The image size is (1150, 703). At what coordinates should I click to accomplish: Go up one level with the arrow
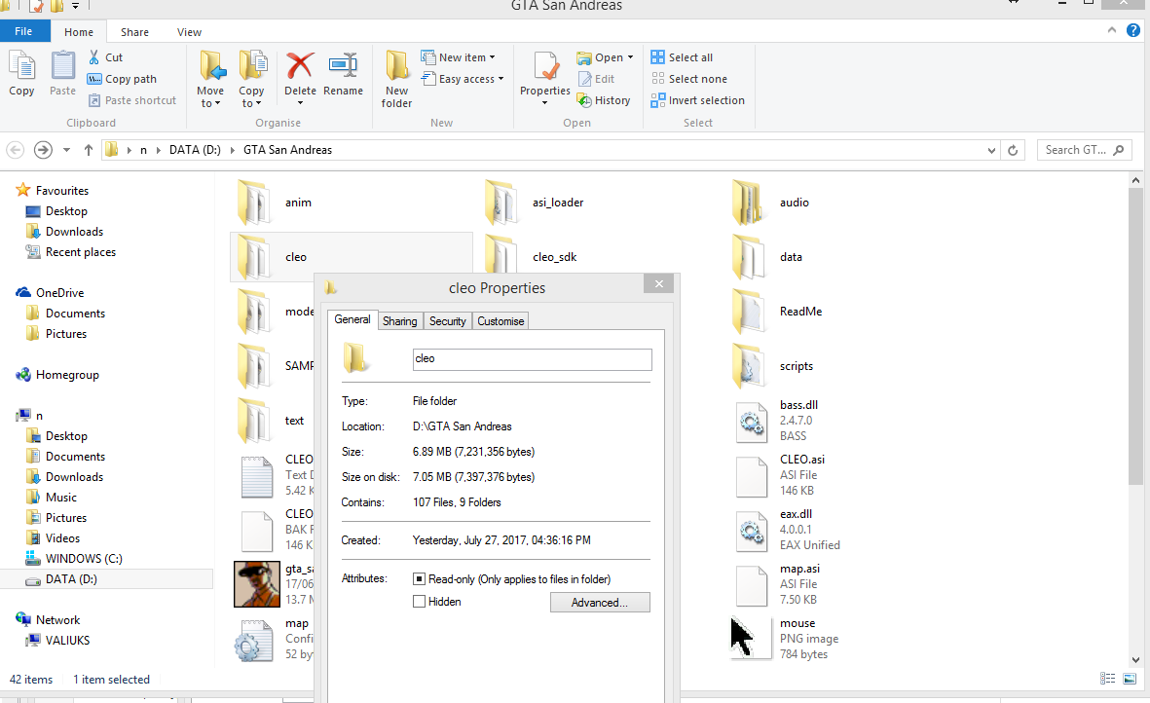(88, 150)
